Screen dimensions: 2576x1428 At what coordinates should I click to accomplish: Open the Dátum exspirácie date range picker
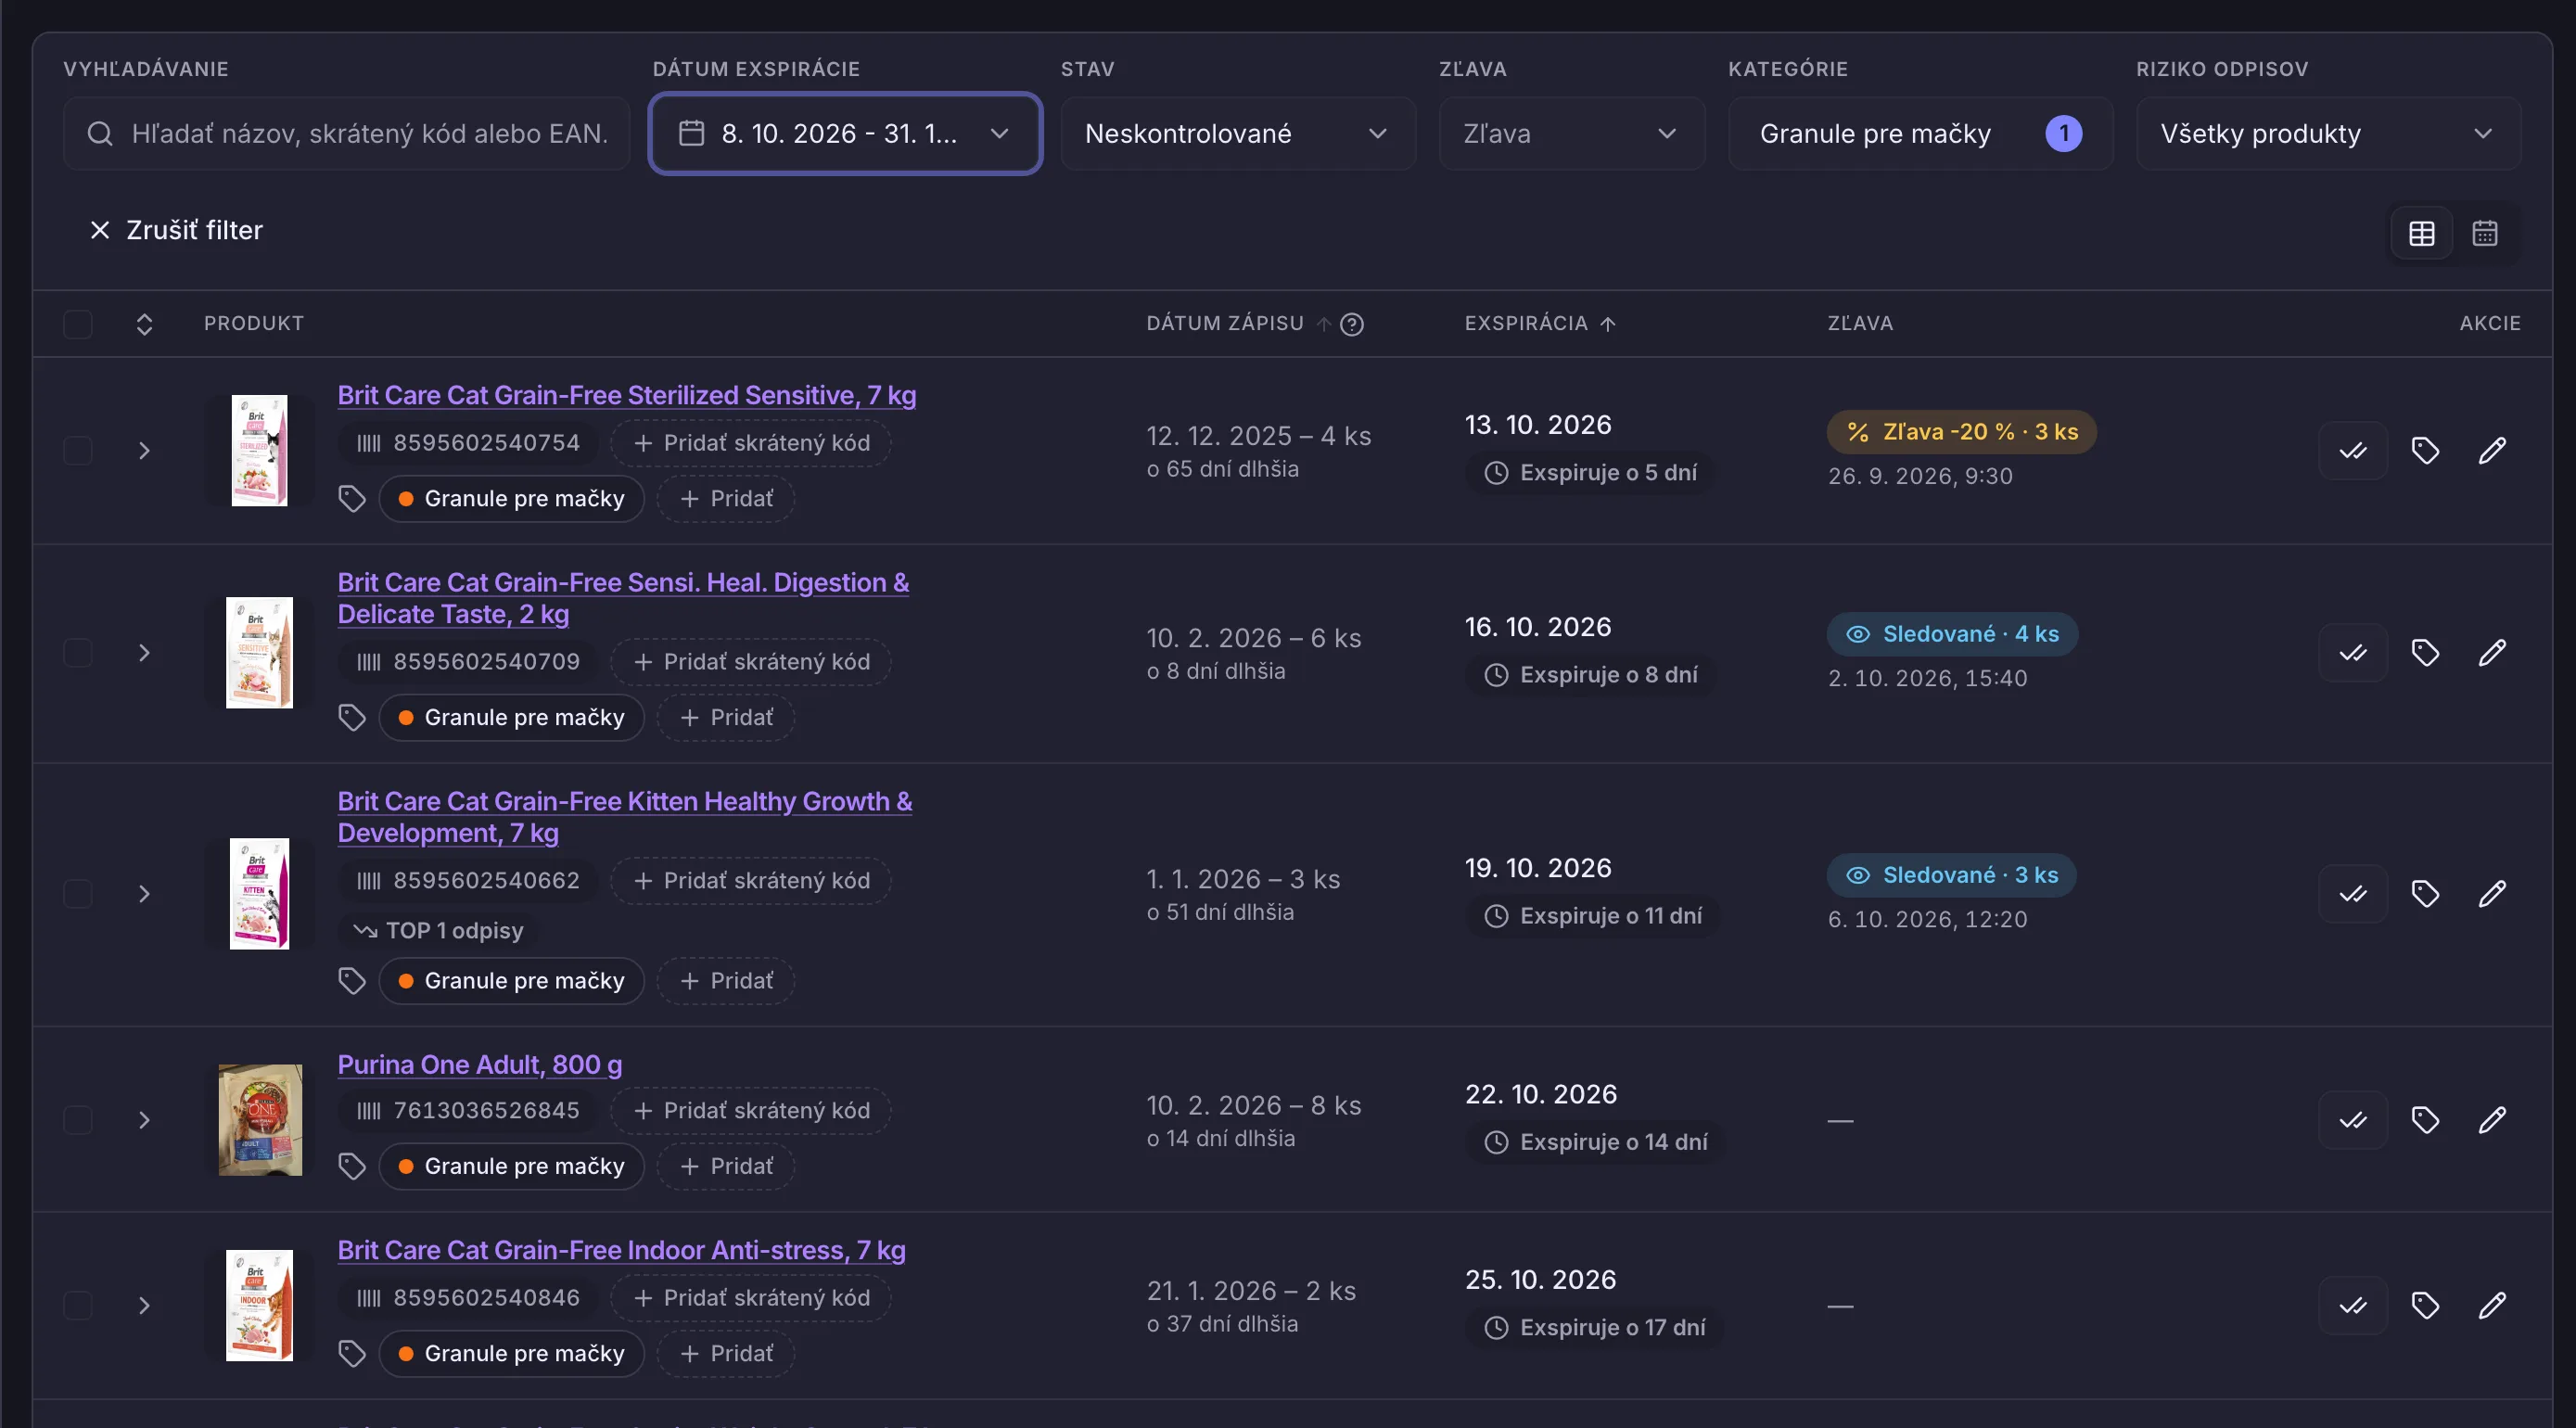click(x=845, y=133)
